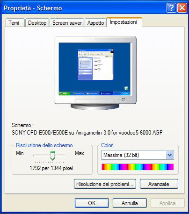Cancel using the Annulla button
The height and width of the screenshot is (214, 189).
[x=130, y=203]
